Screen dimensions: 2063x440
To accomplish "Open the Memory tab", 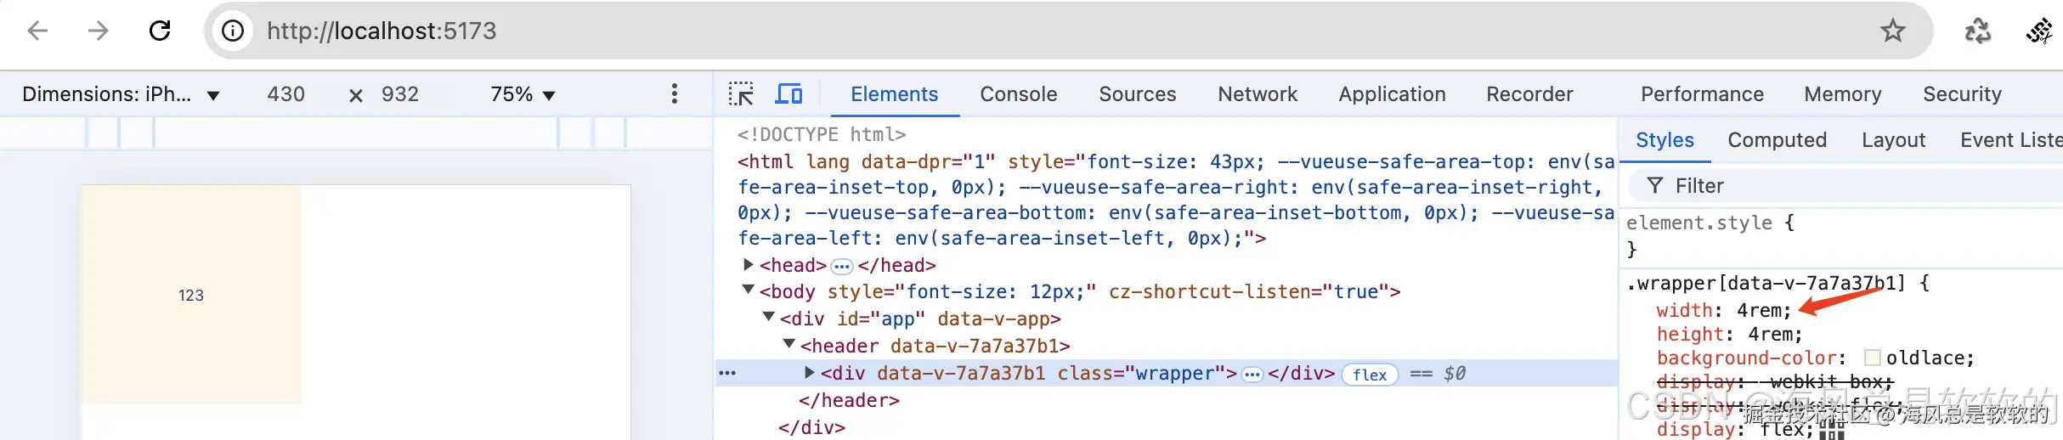I will pos(1843,94).
